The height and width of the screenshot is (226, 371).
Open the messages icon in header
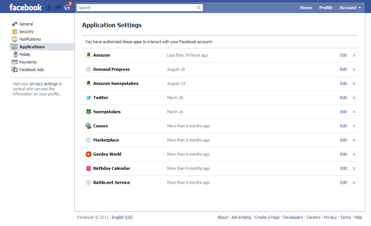pos(58,8)
